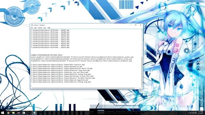Screen dimensions: 205x115
Task: Click the Hyperdevotion Noire ED.mp4 line
Action: (61, 68)
